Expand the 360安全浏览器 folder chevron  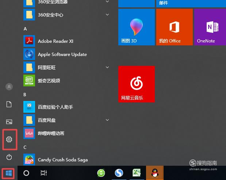coord(107,1)
